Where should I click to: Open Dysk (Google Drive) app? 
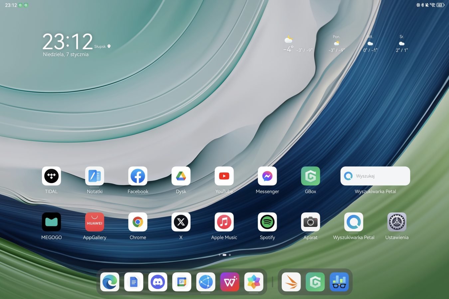pos(181,176)
